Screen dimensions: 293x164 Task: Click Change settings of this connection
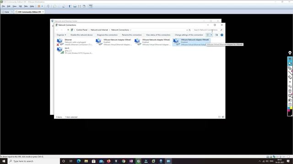(189, 35)
